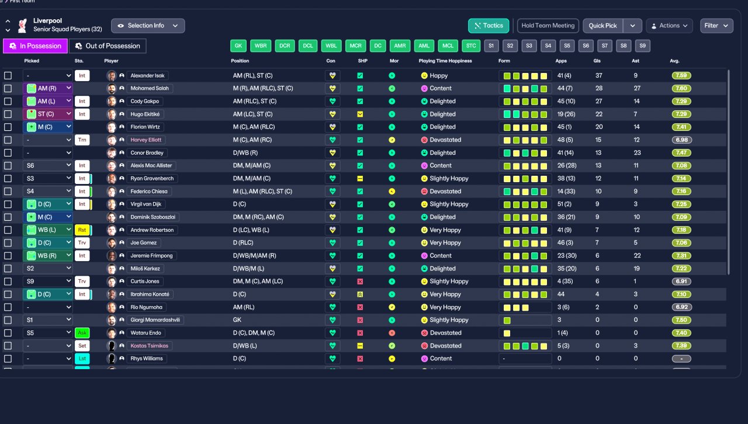Click Harvey Elliott's devastated face icon
This screenshot has width=748, height=424.
tap(424, 140)
